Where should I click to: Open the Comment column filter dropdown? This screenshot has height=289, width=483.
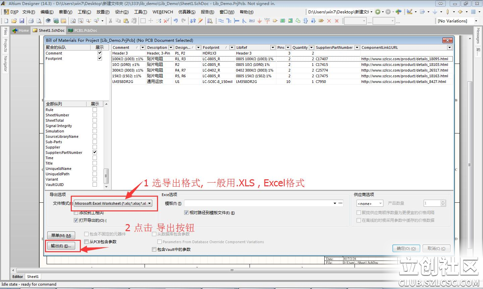click(143, 47)
